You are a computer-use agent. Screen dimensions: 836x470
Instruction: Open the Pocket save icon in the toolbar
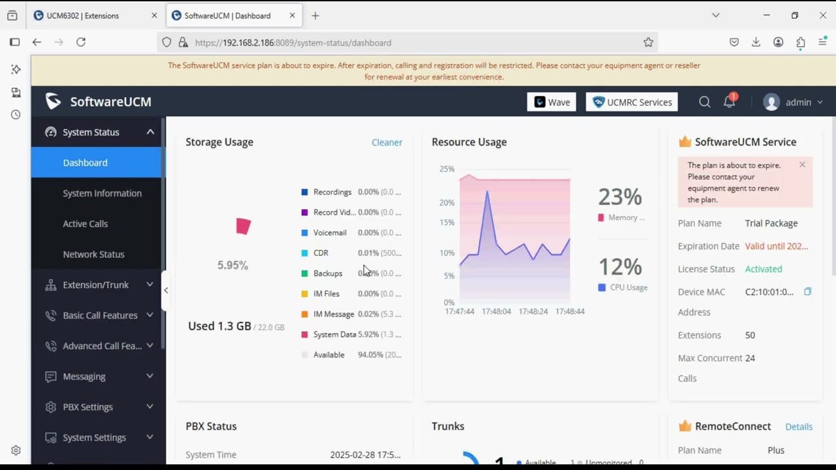pyautogui.click(x=734, y=42)
